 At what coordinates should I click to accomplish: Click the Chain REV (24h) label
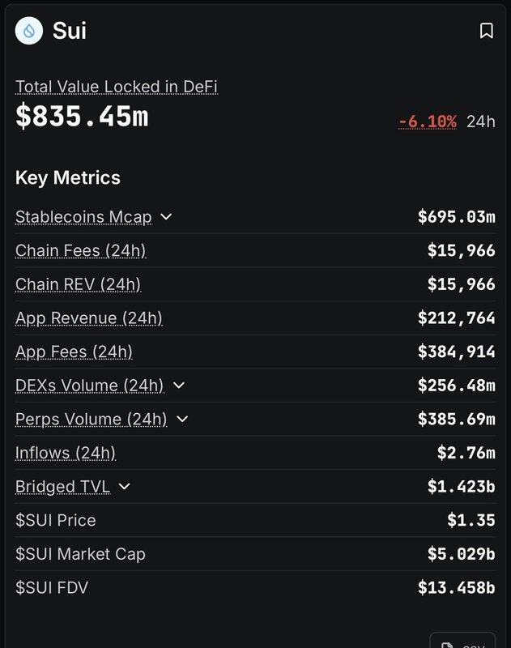(78, 284)
